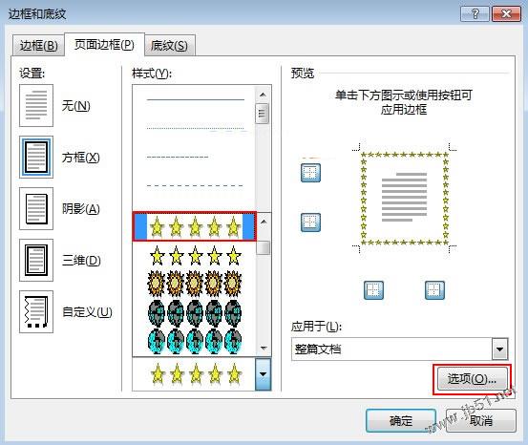This screenshot has width=528, height=445.
Task: Click the stars art preview box at bottom
Action: [194, 374]
